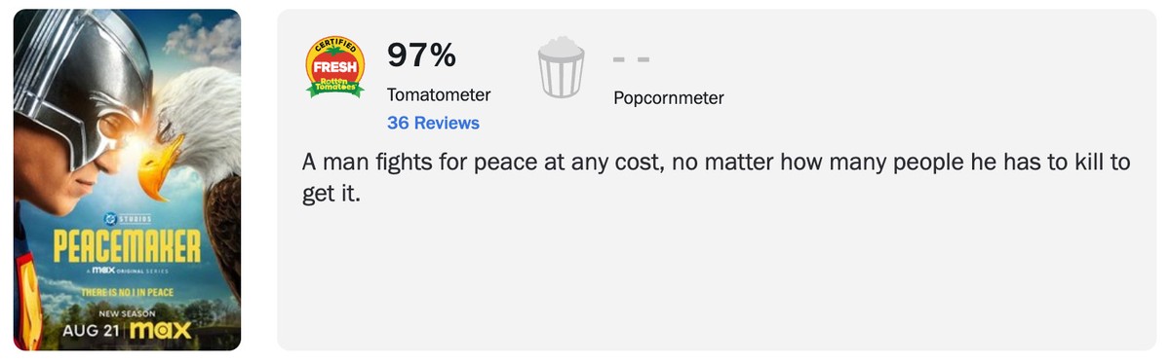Click the DC Studios logo on poster
The image size is (1170, 363).
128,220
